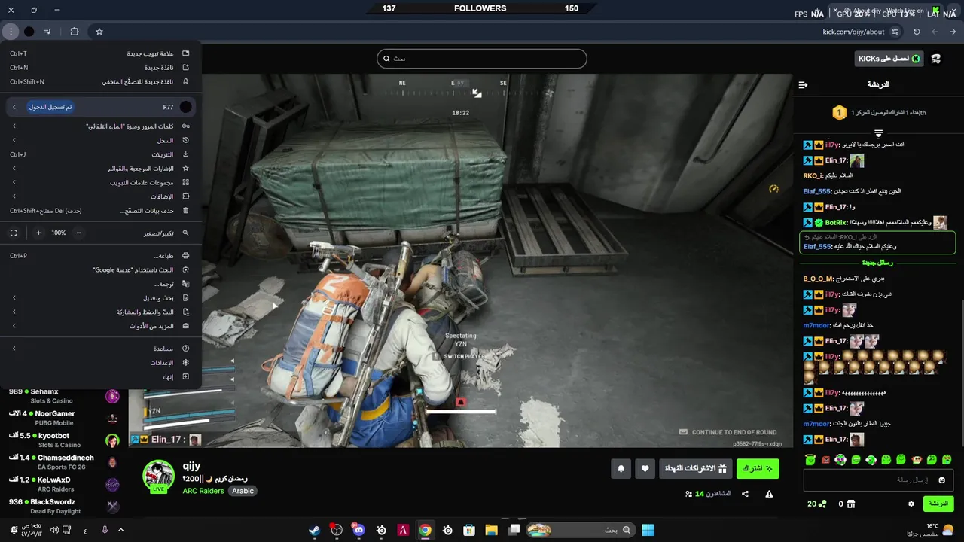Click Kick search field
The height and width of the screenshot is (542, 964).
482,59
